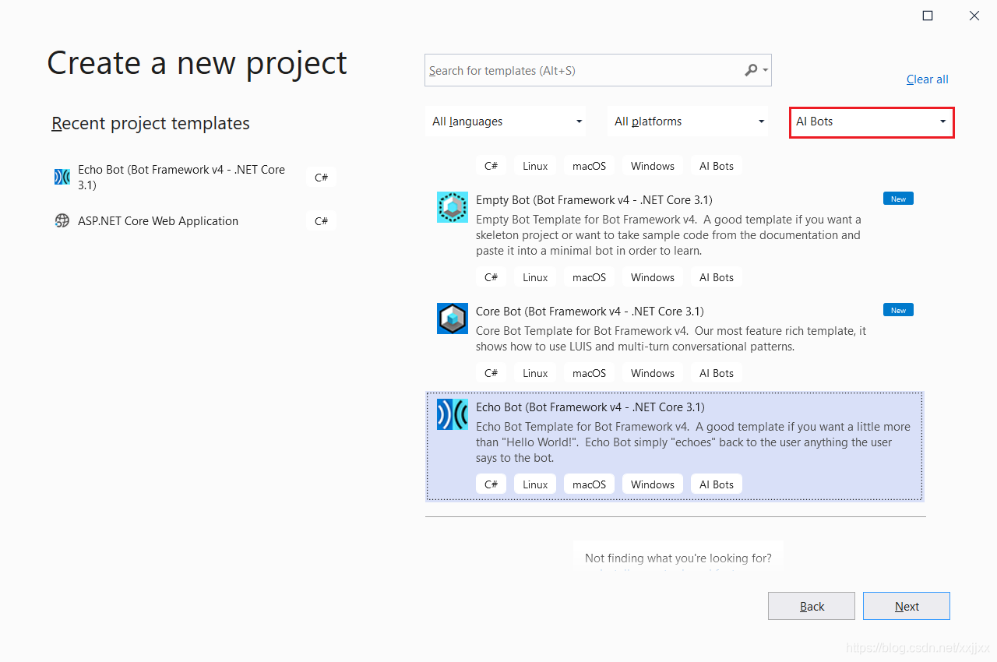Click the macOS tag under Echo Bot
This screenshot has height=662, width=997.
pyautogui.click(x=589, y=484)
